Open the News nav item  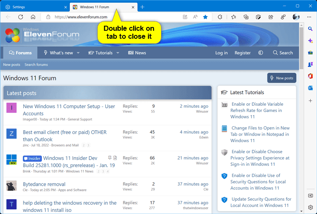pos(137,53)
